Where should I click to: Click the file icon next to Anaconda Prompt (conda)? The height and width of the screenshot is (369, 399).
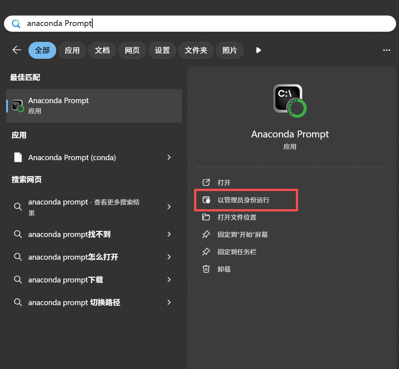tap(18, 157)
